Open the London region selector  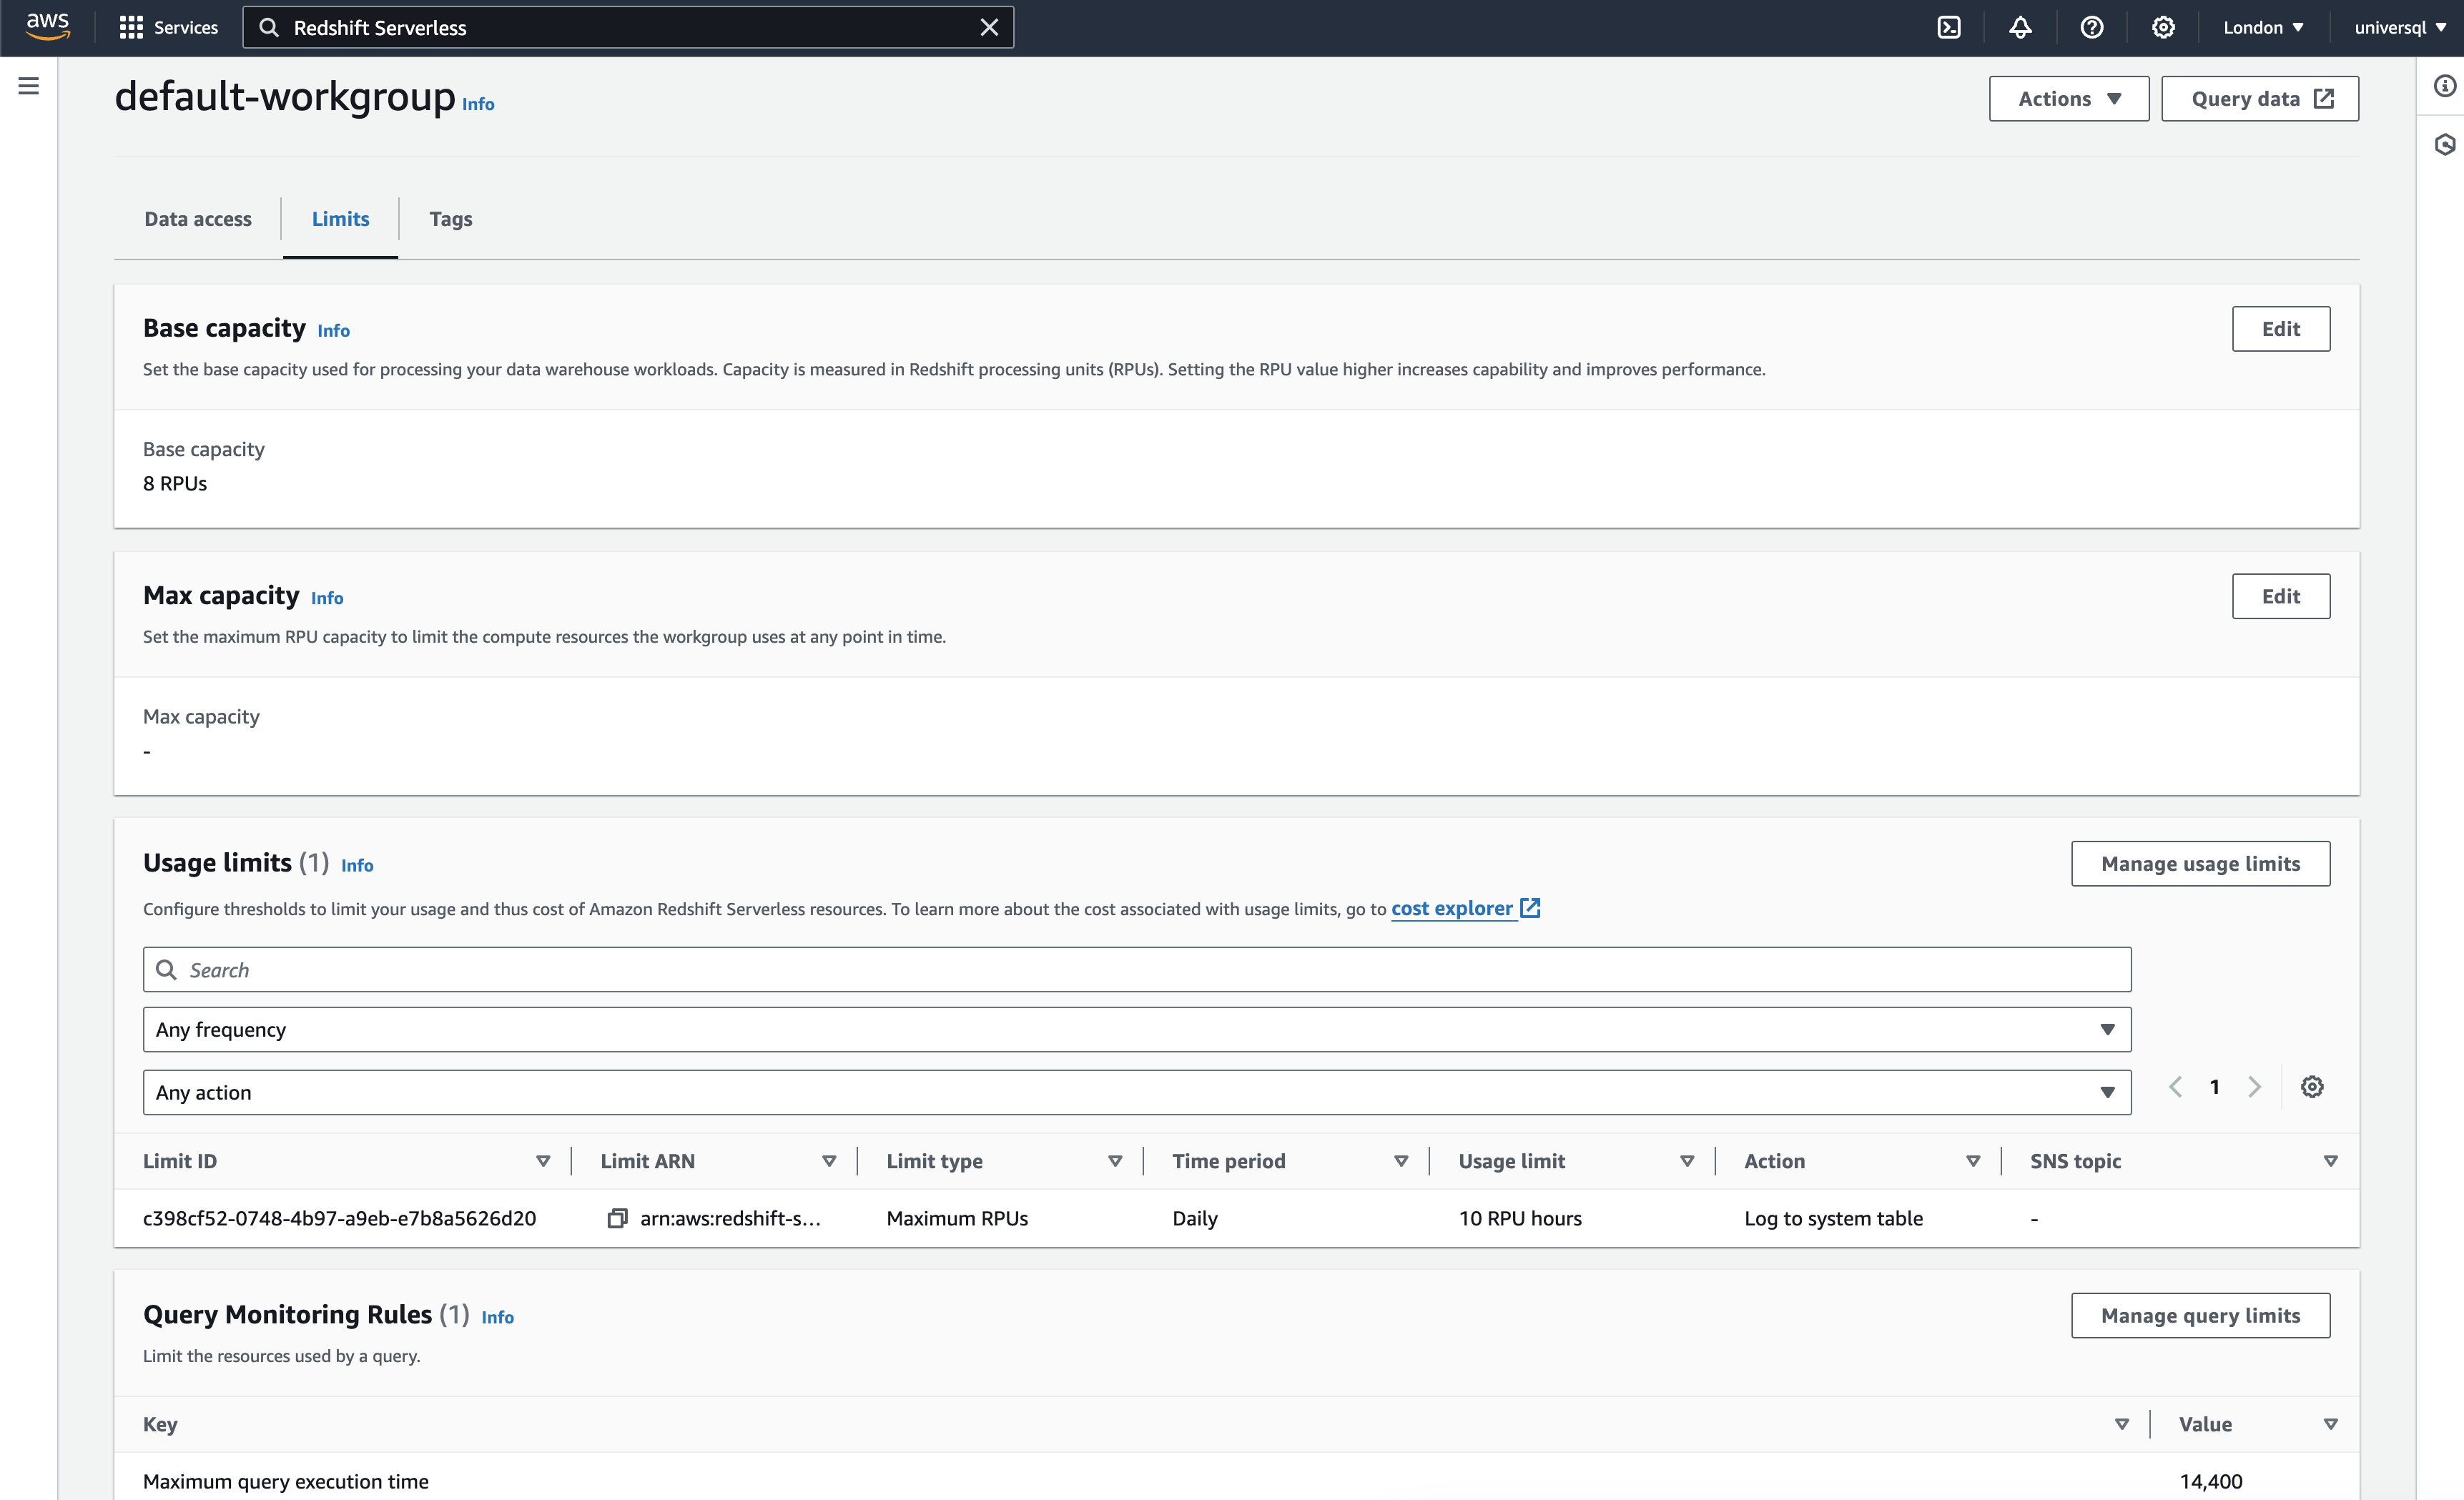[2263, 27]
